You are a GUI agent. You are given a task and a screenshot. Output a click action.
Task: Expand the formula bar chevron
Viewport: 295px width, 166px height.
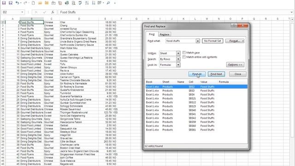292,12
